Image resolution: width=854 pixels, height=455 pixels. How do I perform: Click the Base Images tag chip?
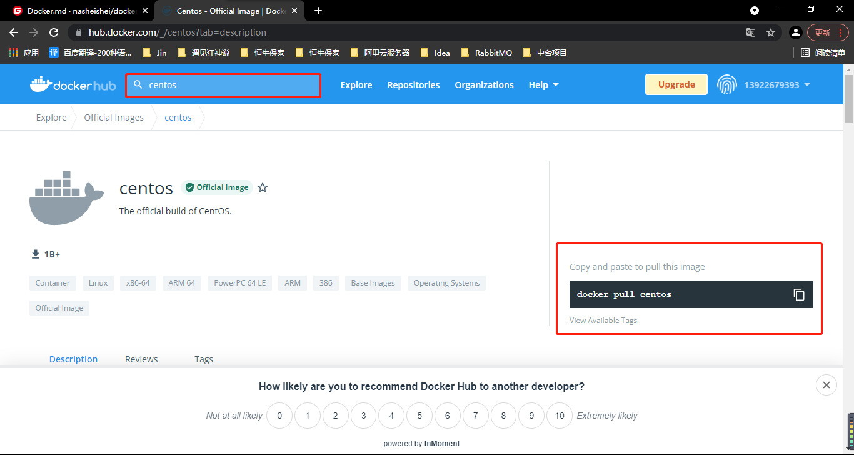373,283
